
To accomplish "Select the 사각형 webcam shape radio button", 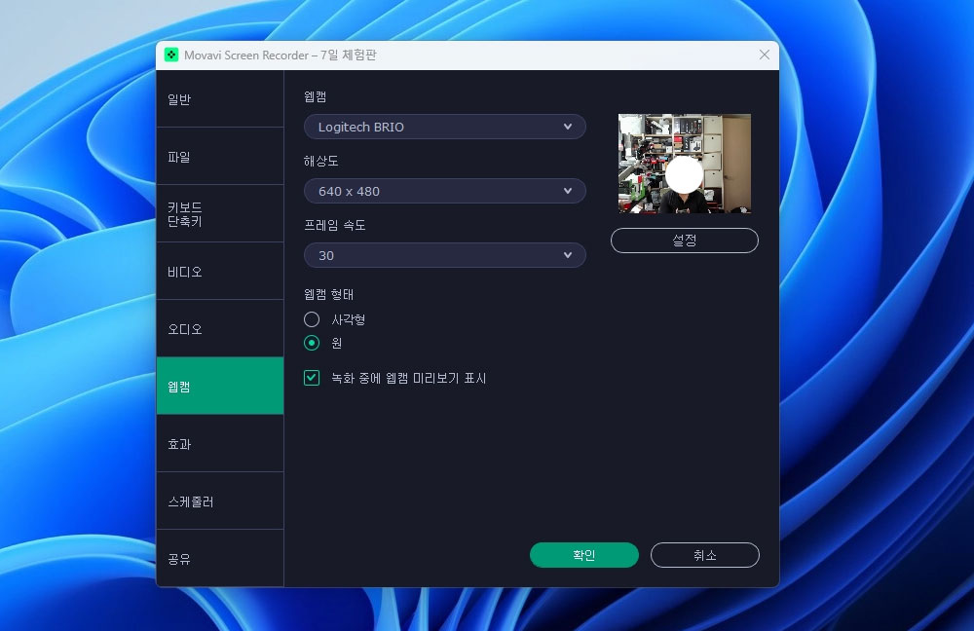I will point(312,319).
